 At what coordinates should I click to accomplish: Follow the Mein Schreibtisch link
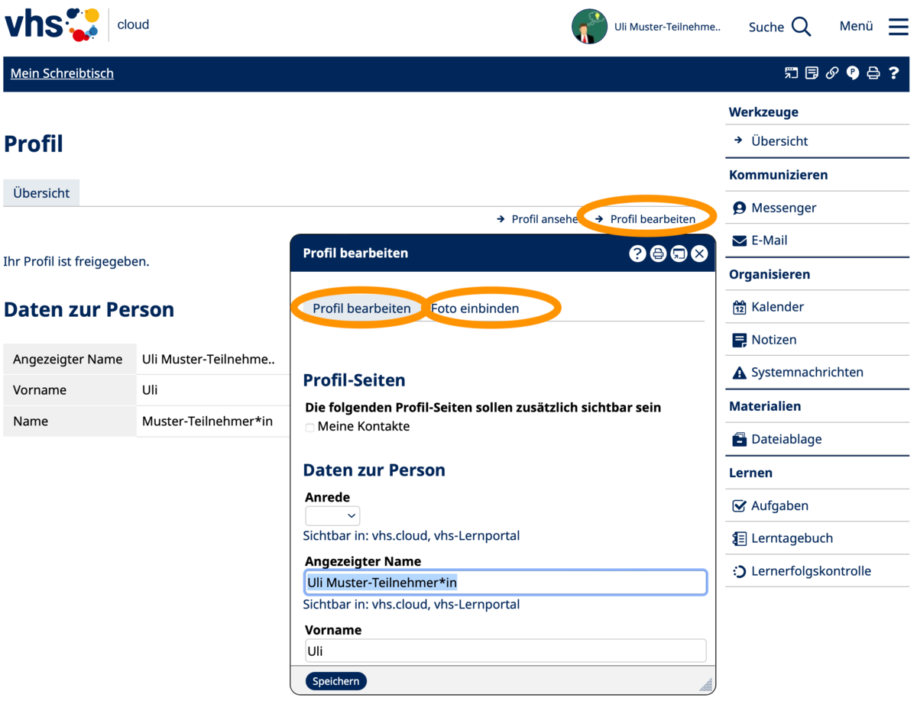62,73
